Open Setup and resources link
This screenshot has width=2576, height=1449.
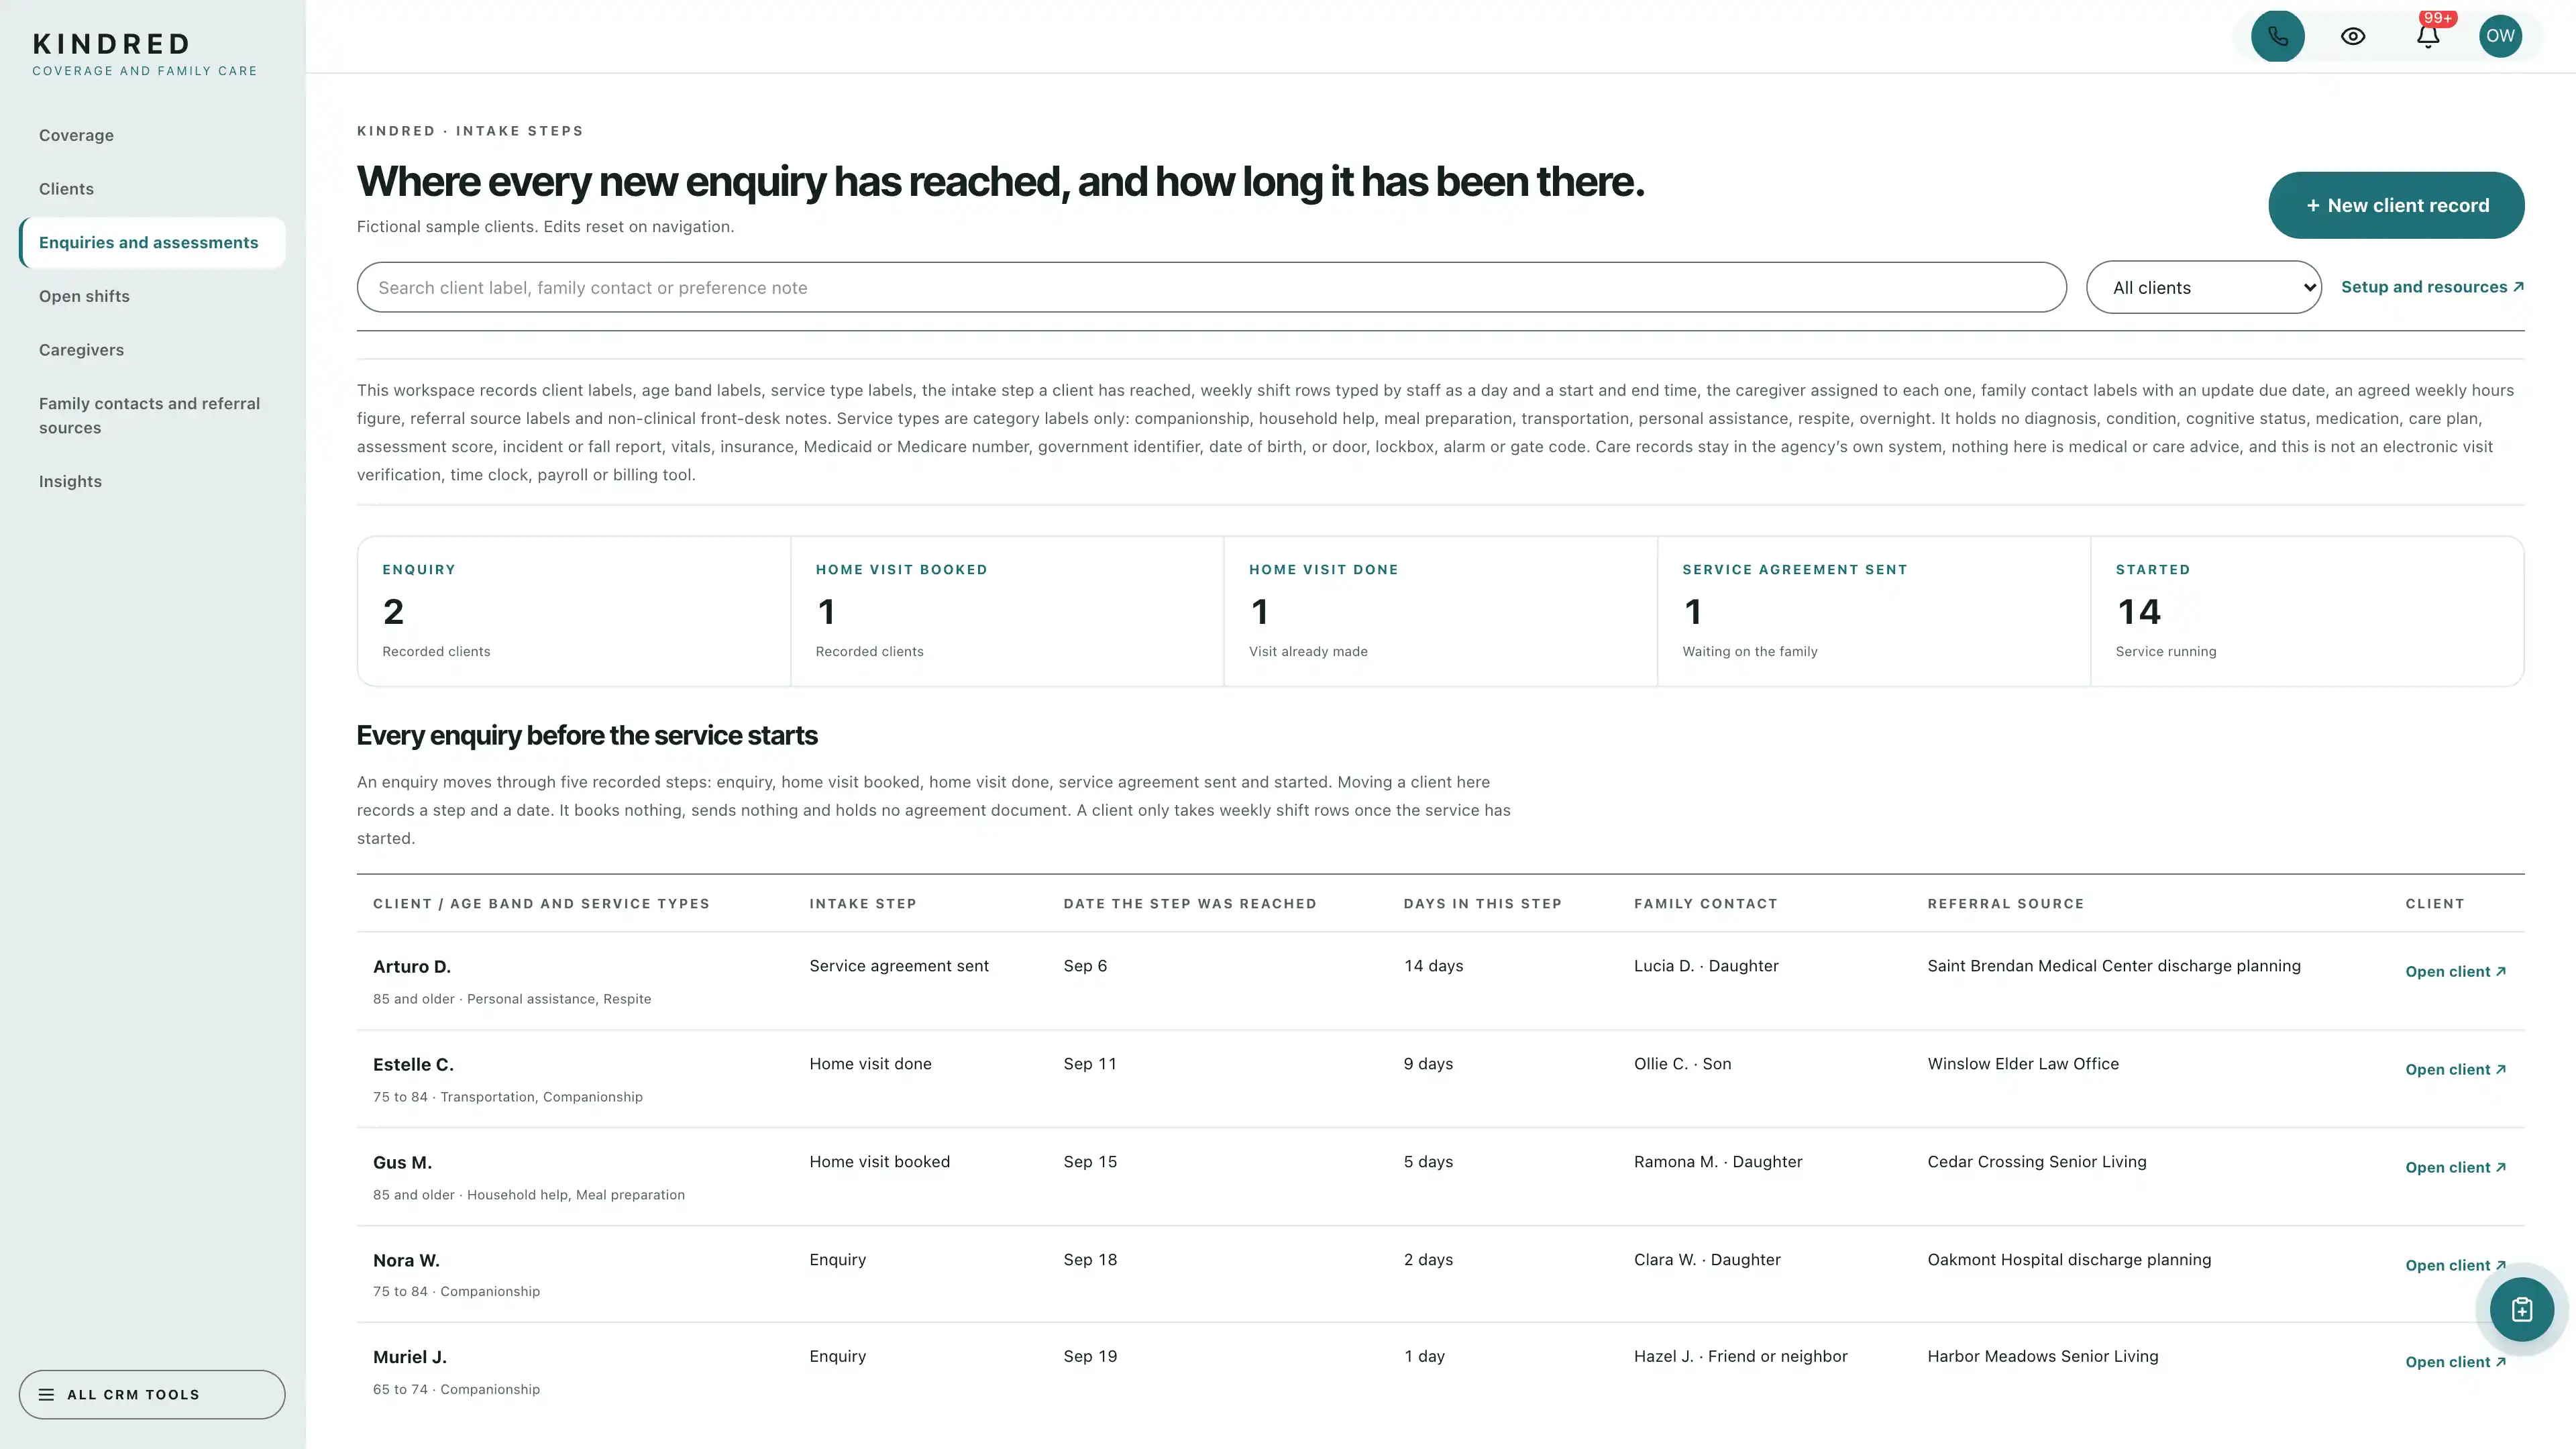click(2432, 287)
